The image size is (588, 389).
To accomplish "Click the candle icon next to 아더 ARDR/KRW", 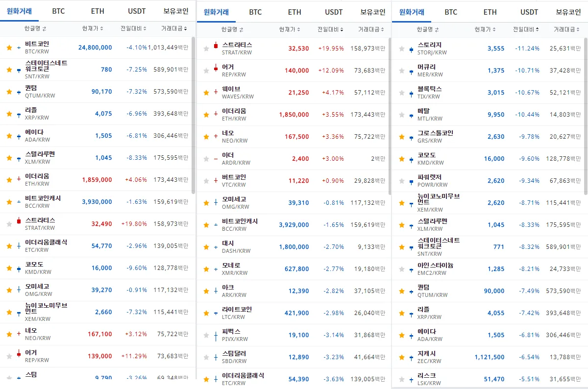I will pos(216,159).
